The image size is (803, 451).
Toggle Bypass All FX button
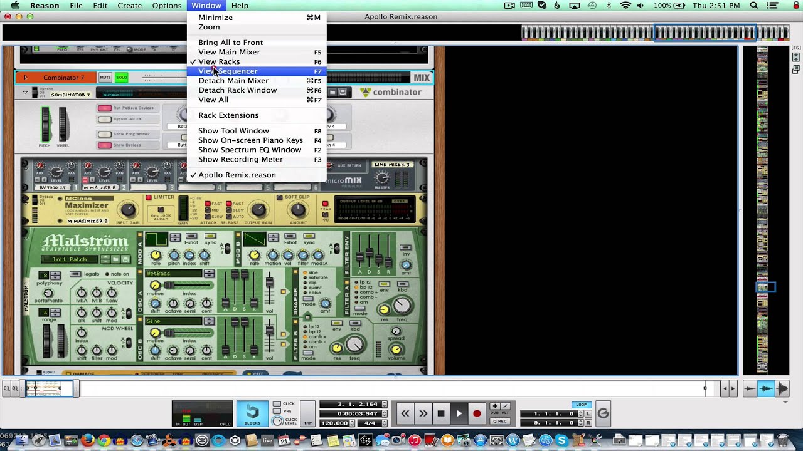(x=104, y=119)
